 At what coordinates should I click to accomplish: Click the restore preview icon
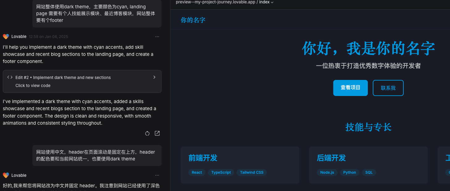147,133
